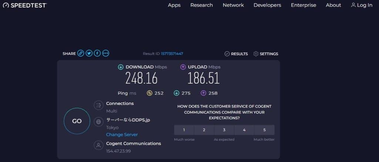This screenshot has height=162, width=379.
Task: Click the server globe icon
Action: (x=98, y=121)
